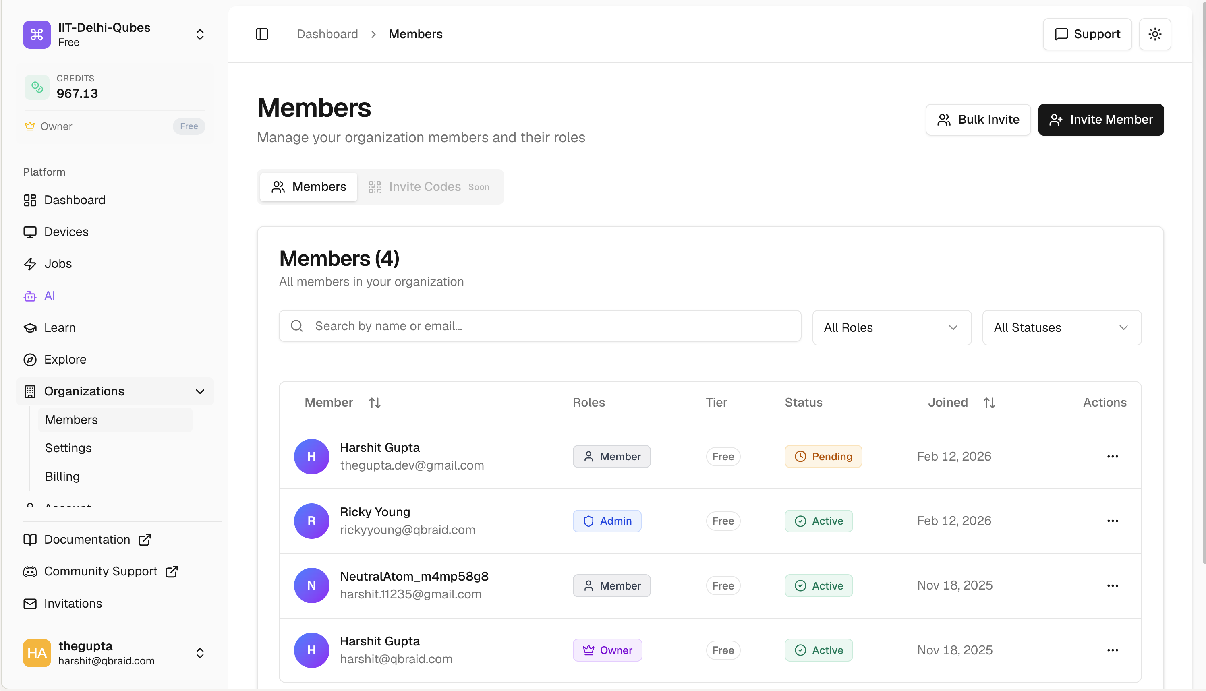The width and height of the screenshot is (1206, 691).
Task: Sort table by Member column arrows
Action: tap(375, 403)
